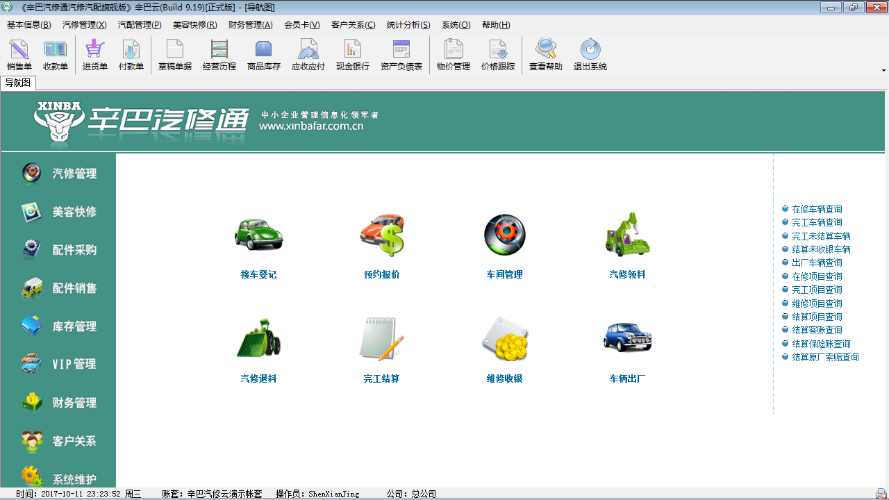The image size is (889, 500).
Task: Open 现金银行 cash and bank icon
Action: click(x=353, y=55)
